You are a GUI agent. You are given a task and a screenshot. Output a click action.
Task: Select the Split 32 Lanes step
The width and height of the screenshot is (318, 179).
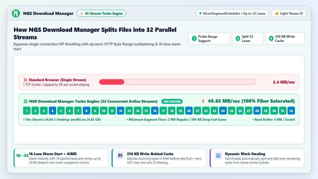point(248,38)
